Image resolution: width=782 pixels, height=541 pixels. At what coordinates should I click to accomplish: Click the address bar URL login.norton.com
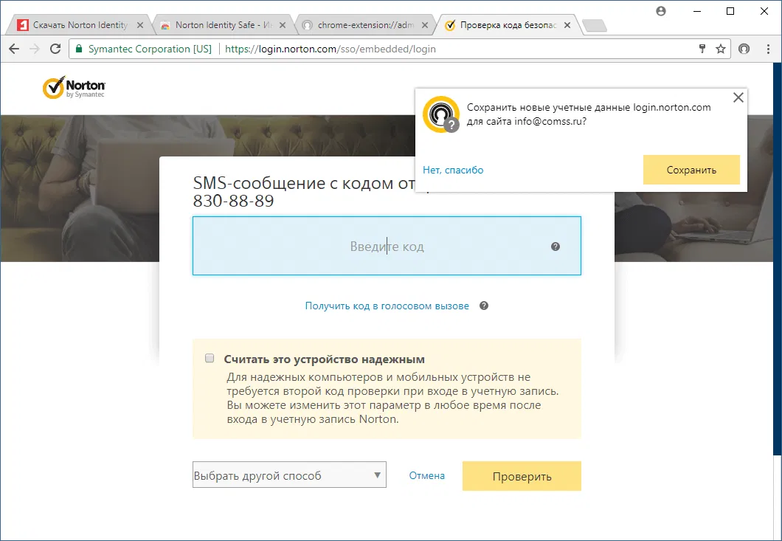coord(331,49)
